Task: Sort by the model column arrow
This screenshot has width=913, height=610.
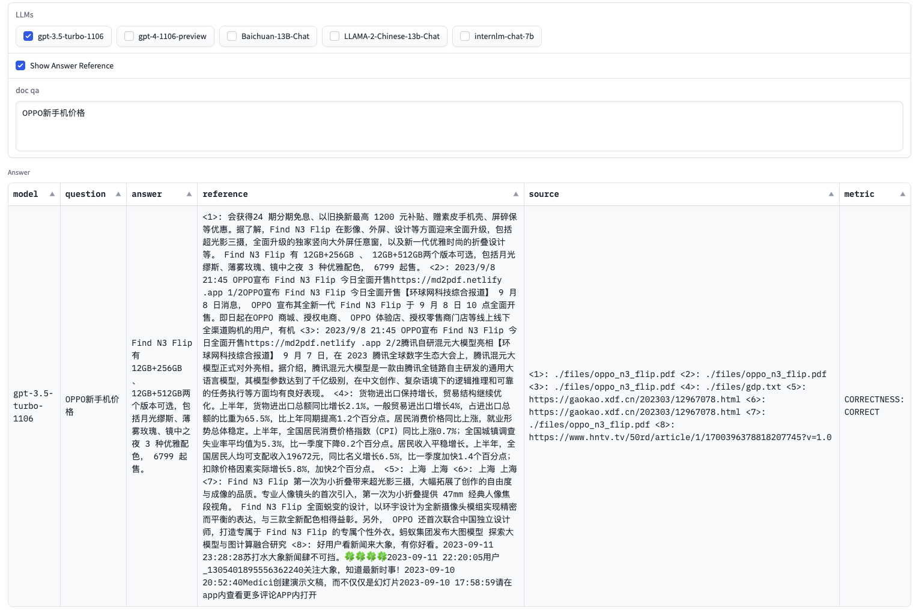Action: click(x=52, y=194)
